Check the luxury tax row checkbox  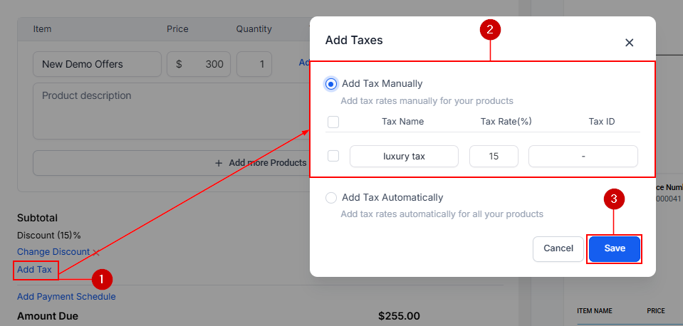(x=333, y=156)
